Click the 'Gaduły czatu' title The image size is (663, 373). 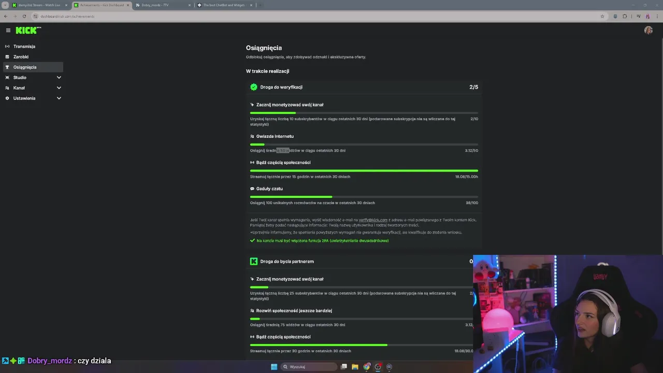tap(269, 189)
